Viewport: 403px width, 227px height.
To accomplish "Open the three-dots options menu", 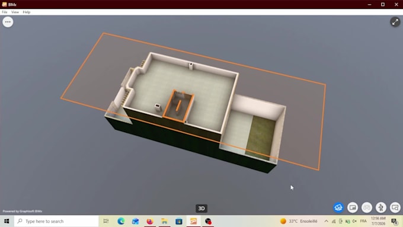I will click(x=8, y=22).
